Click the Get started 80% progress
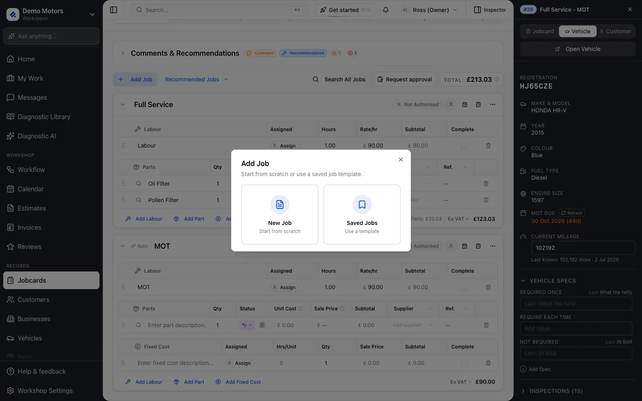This screenshot has height=401, width=642. click(345, 10)
